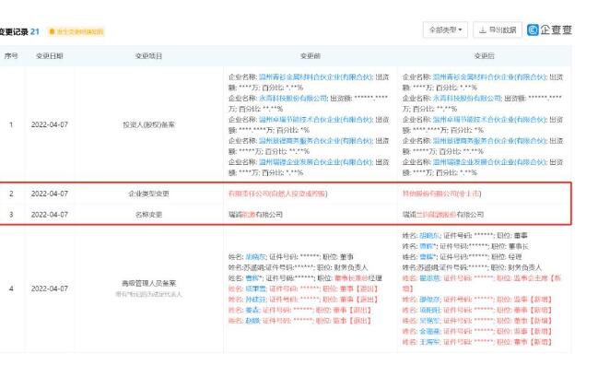Click the yellow badge beside 变更记录 21
The width and height of the screenshot is (598, 365).
pos(76,31)
